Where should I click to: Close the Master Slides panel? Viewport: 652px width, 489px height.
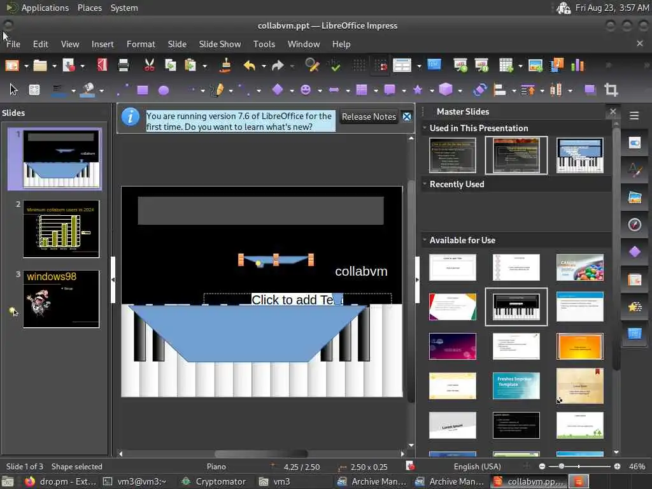tap(613, 111)
